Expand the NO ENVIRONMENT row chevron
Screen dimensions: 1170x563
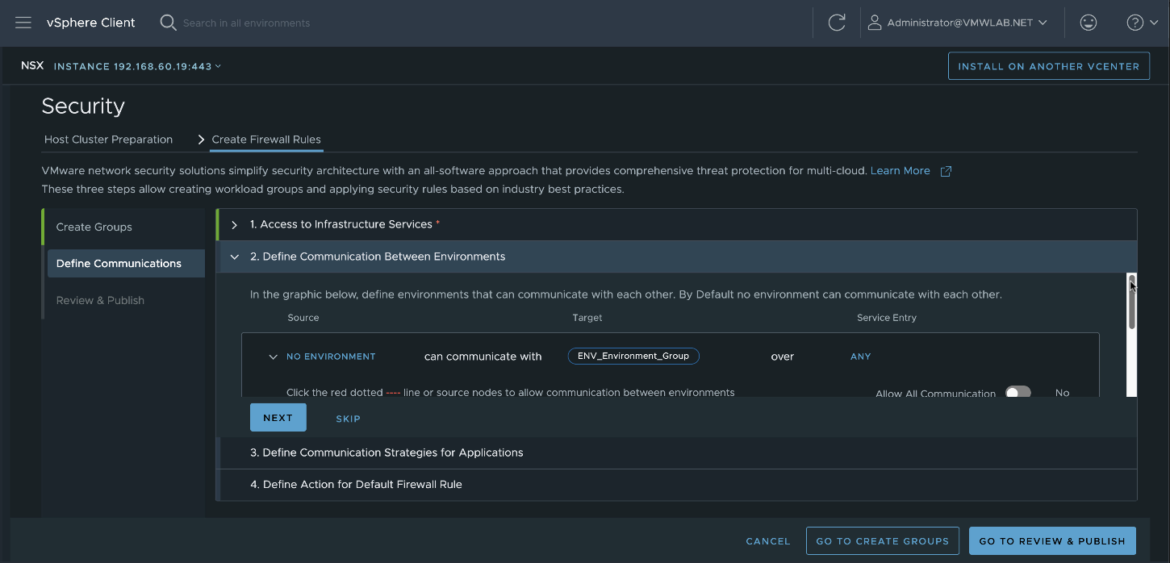coord(274,357)
